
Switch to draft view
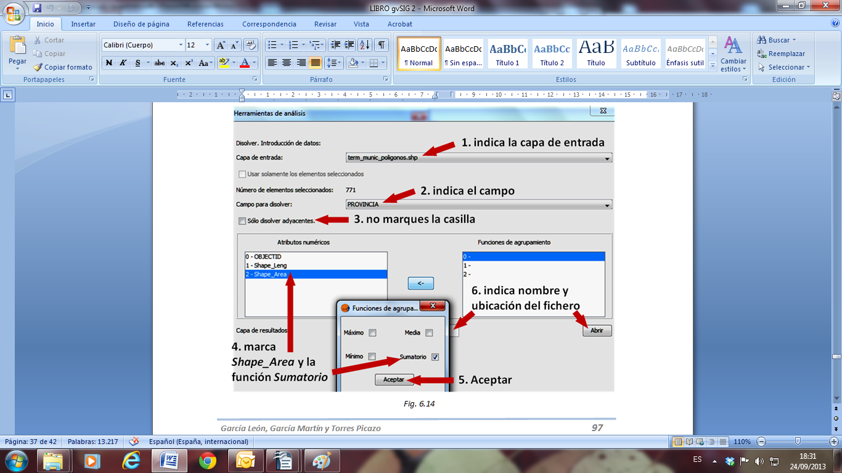pyautogui.click(x=723, y=442)
